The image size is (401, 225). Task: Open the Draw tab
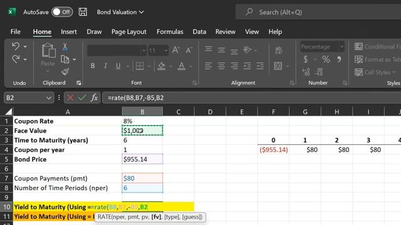pyautogui.click(x=94, y=32)
